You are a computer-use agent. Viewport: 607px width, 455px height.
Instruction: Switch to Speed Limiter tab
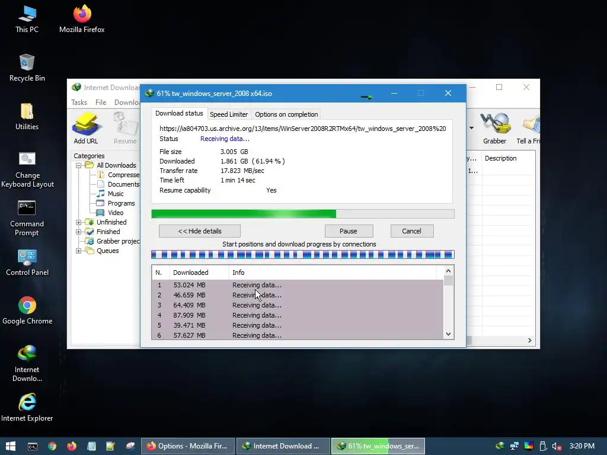229,114
